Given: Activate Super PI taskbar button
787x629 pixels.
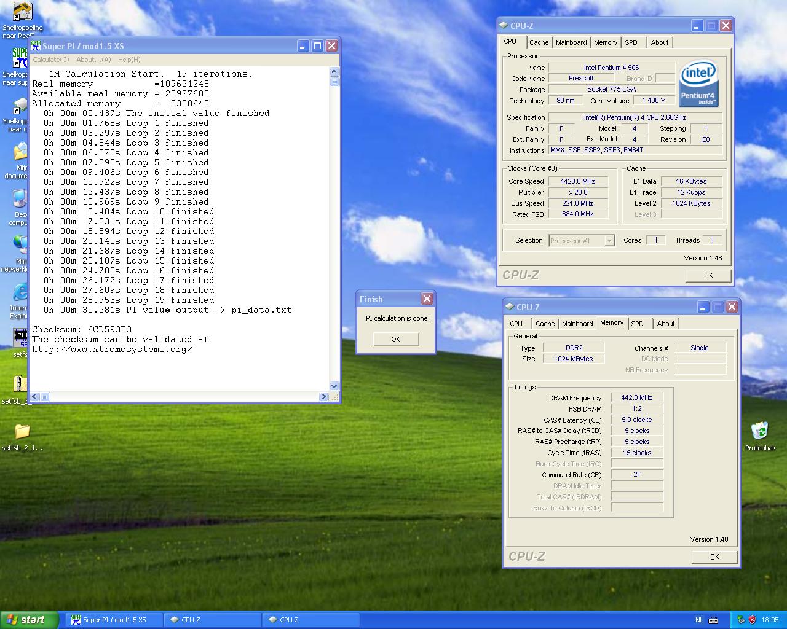Looking at the screenshot, I should click(x=114, y=620).
